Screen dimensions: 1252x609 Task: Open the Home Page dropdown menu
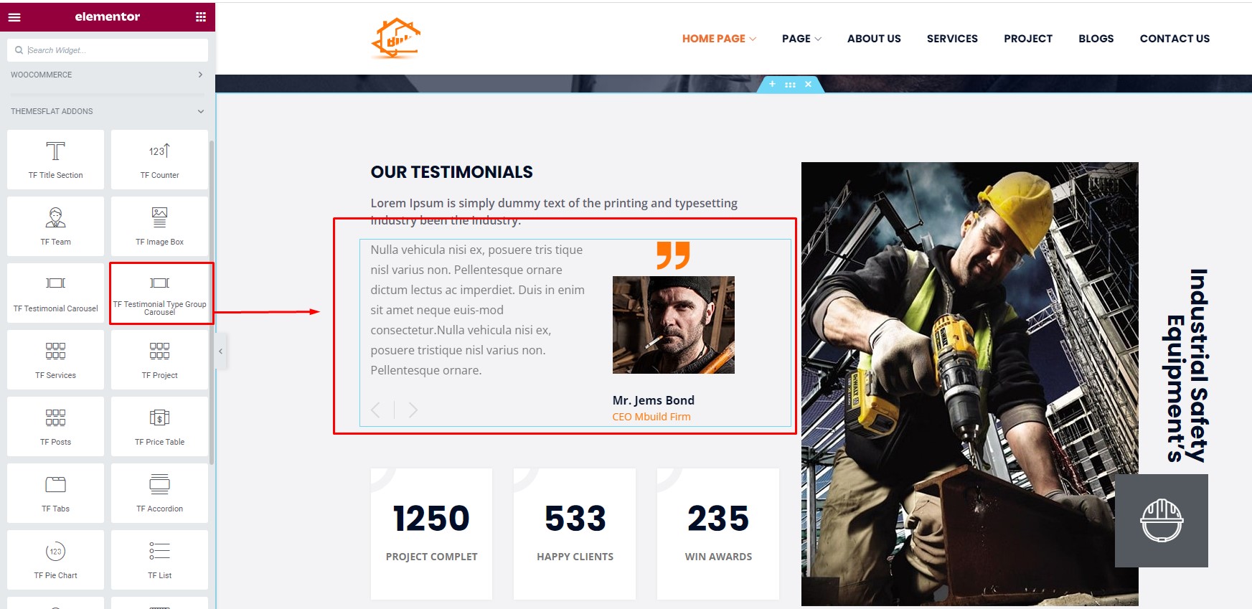pos(719,39)
